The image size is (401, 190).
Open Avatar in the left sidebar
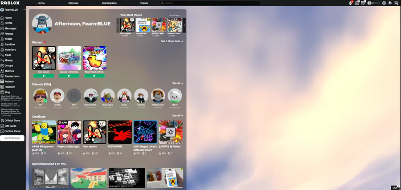point(6,39)
